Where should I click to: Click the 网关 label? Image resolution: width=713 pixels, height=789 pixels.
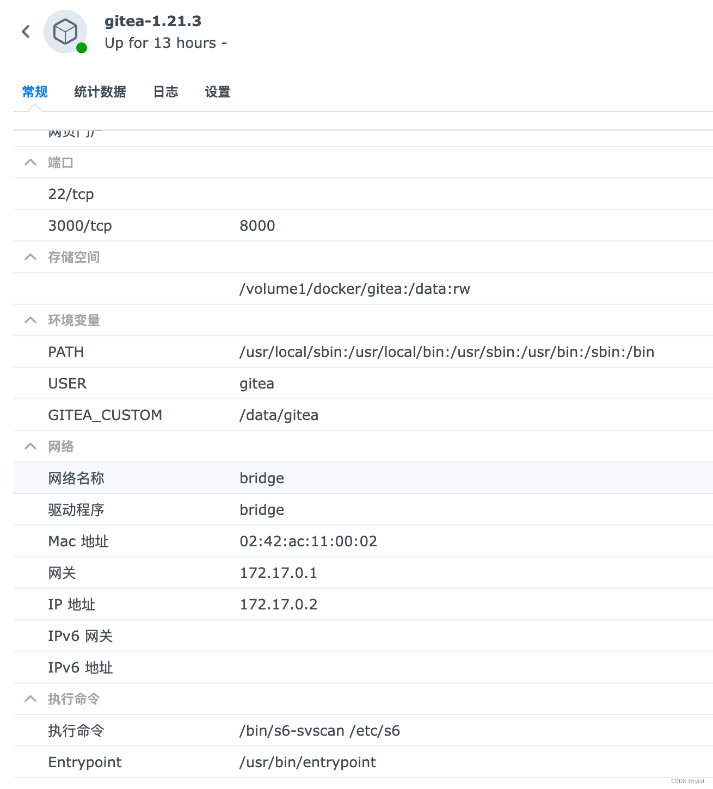click(62, 573)
